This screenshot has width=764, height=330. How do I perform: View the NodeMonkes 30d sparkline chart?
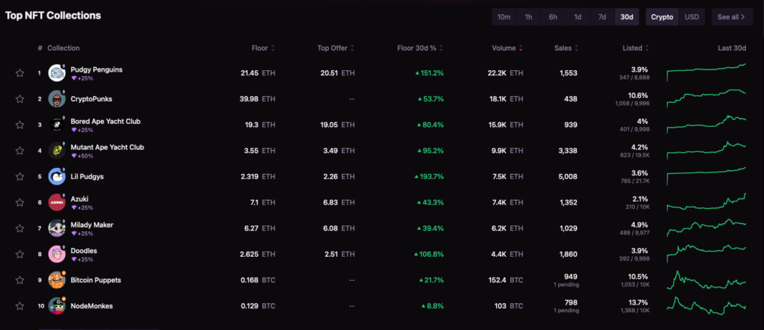point(706,305)
